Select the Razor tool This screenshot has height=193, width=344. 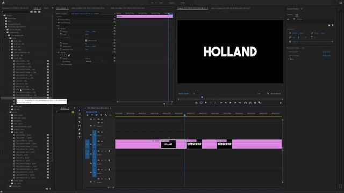[x=80, y=122]
